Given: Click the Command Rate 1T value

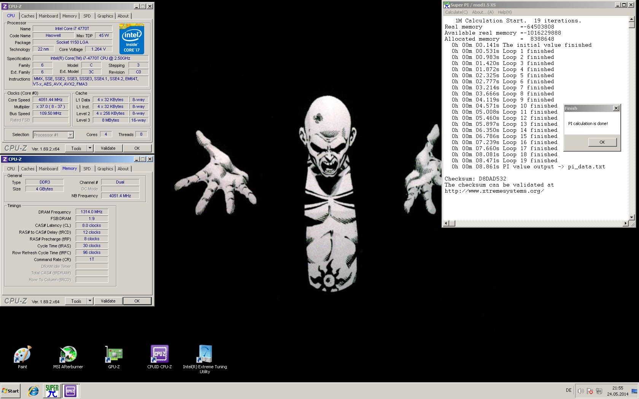Looking at the screenshot, I should [92, 259].
